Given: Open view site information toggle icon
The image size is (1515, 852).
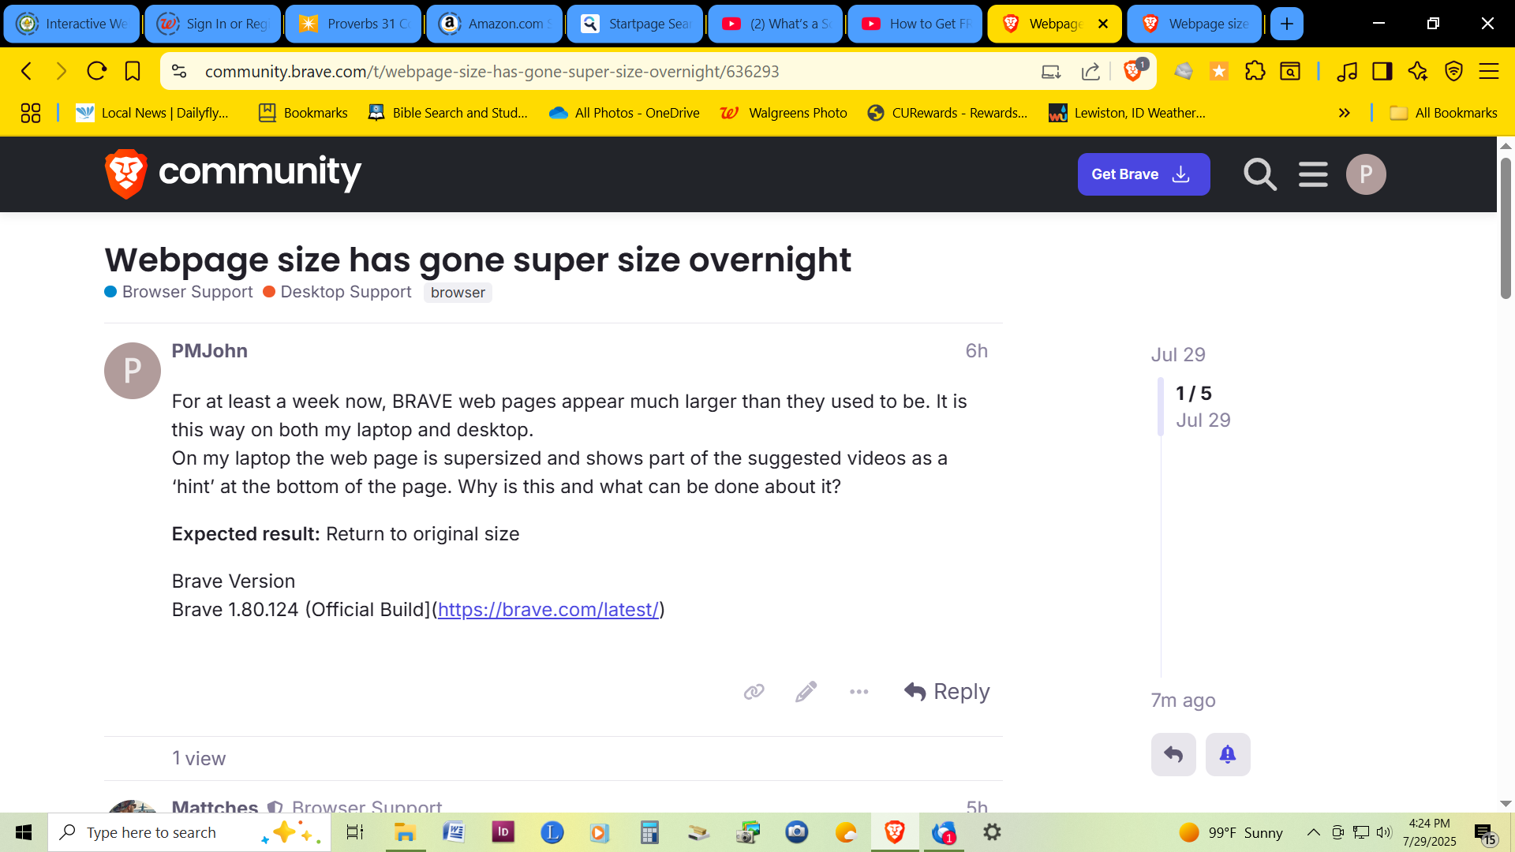Looking at the screenshot, I should point(179,72).
